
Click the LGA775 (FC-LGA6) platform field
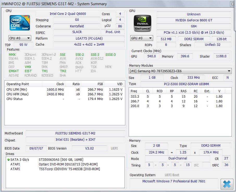[x=89, y=38]
